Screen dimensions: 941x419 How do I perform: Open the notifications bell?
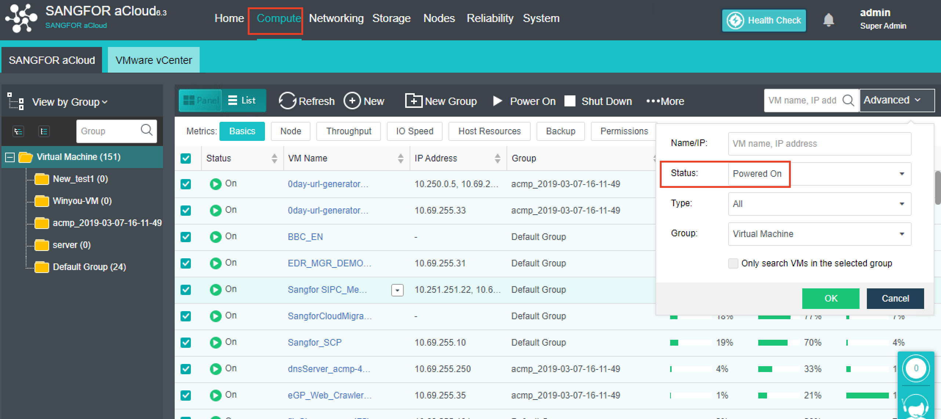[828, 20]
